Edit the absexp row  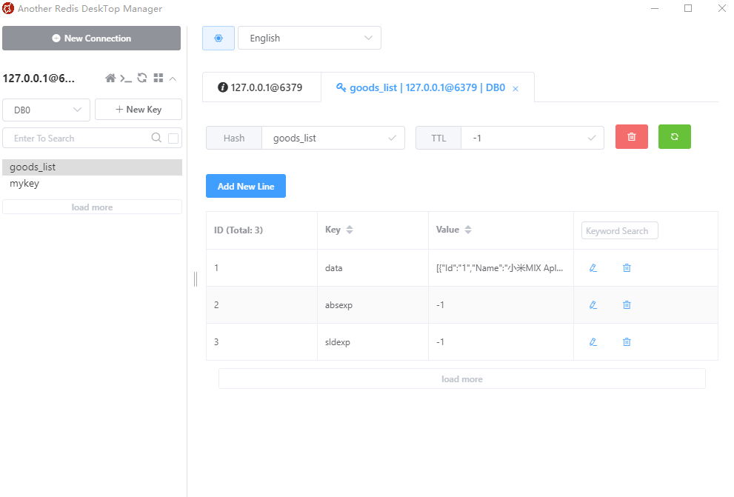point(593,304)
